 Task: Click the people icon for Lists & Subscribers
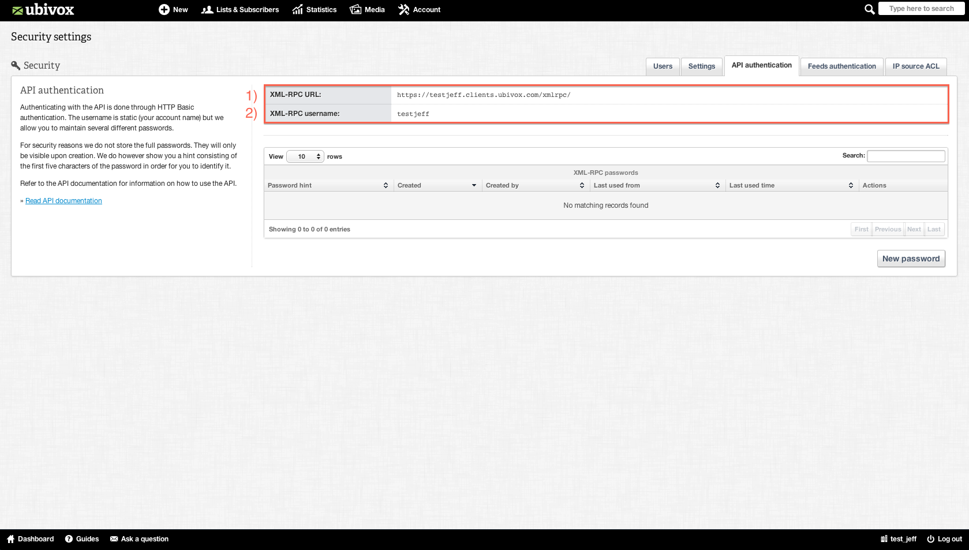point(207,10)
